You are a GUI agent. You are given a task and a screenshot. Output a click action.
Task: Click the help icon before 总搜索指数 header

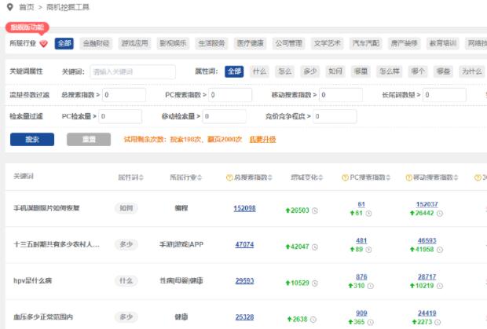229,177
